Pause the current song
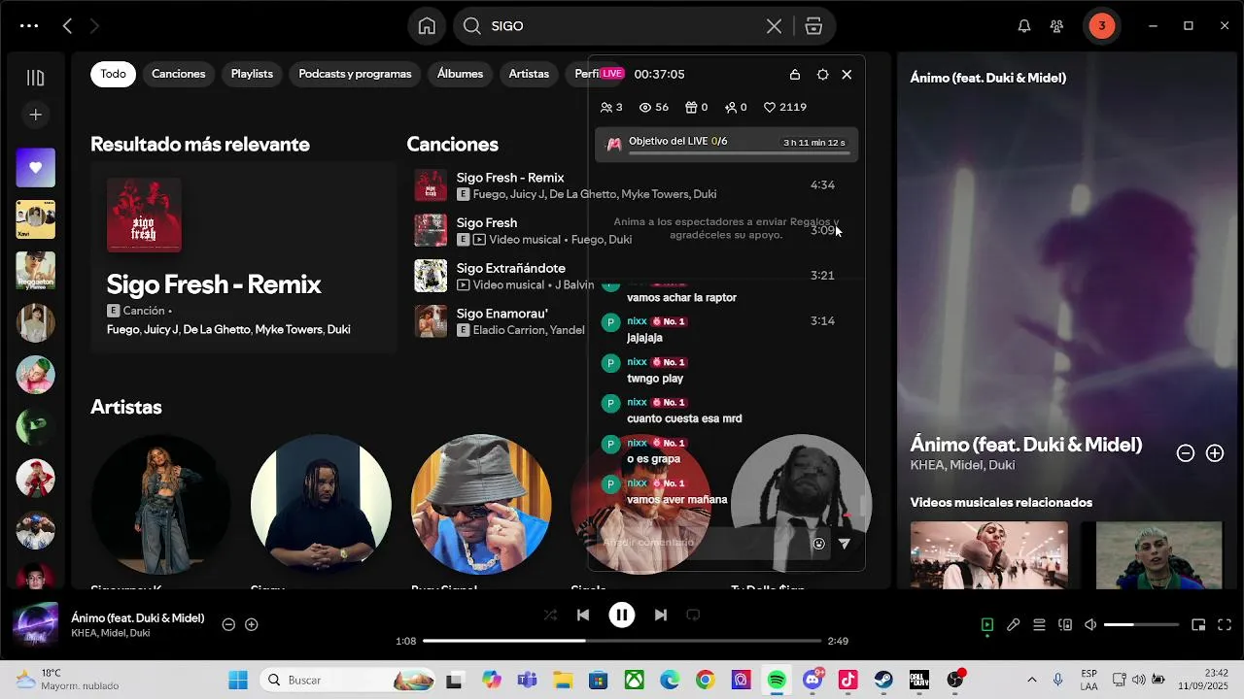 [622, 615]
